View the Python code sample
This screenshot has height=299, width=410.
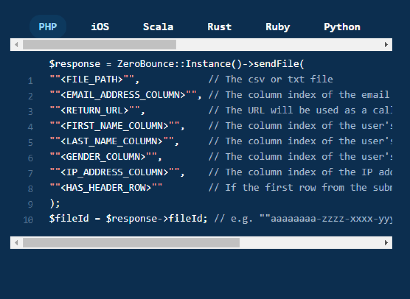(342, 27)
